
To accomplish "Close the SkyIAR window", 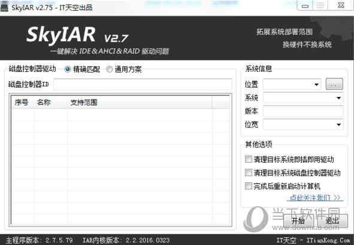I will (x=341, y=5).
